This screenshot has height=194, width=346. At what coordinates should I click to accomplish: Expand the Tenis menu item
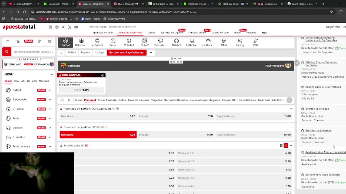pos(50,118)
